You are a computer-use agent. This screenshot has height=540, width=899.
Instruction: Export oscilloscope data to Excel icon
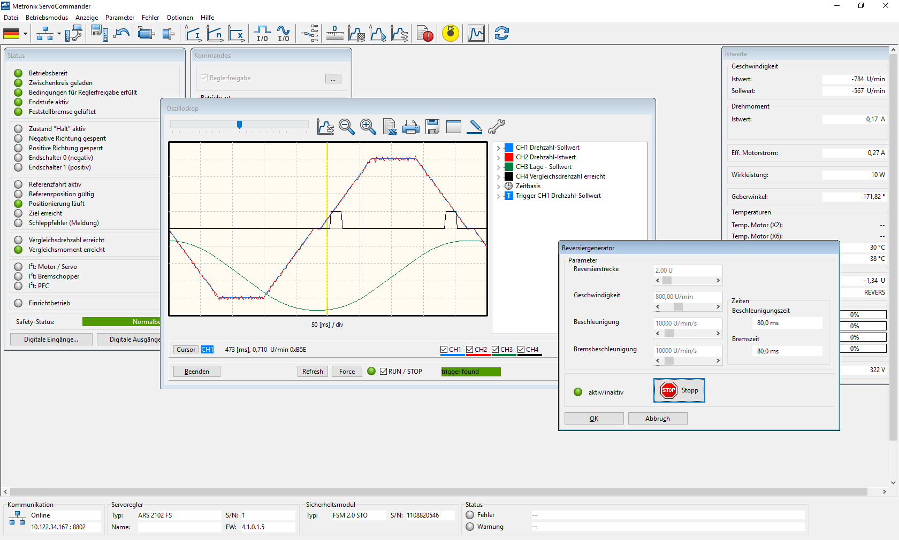[390, 127]
